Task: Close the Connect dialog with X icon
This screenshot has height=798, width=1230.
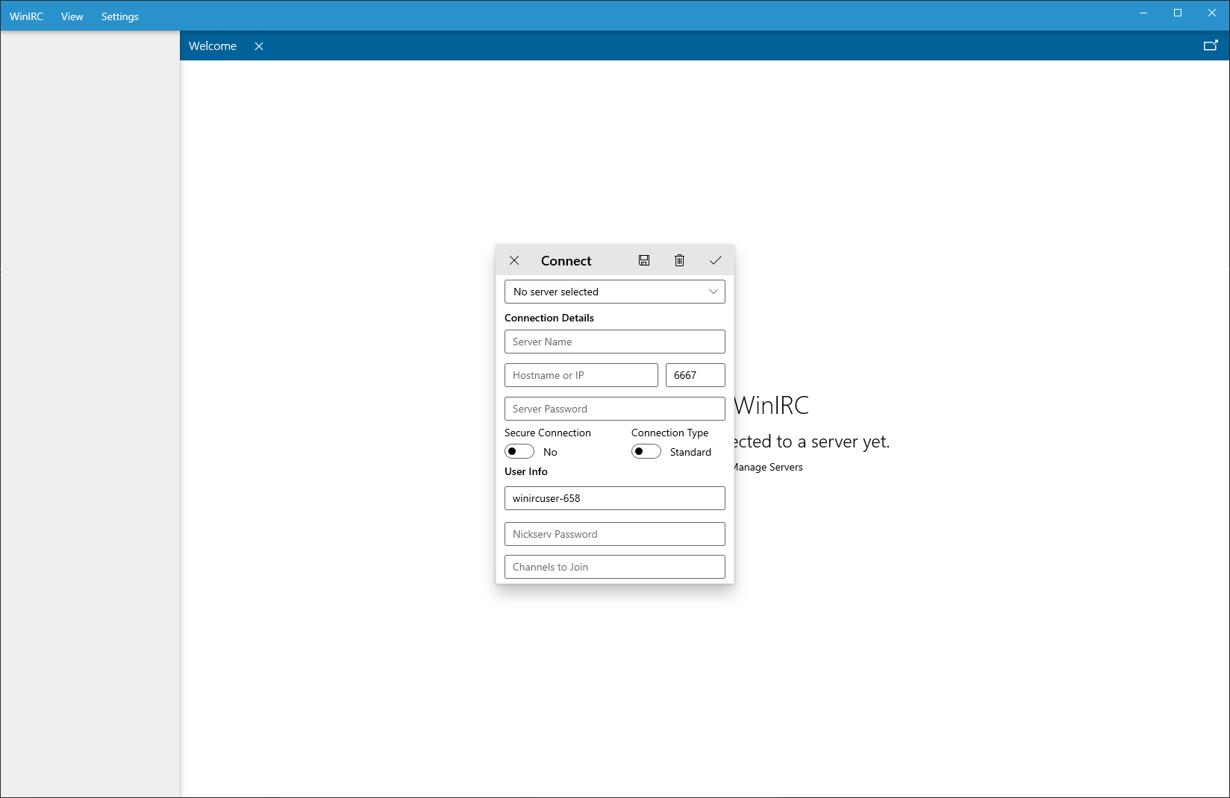Action: click(514, 260)
